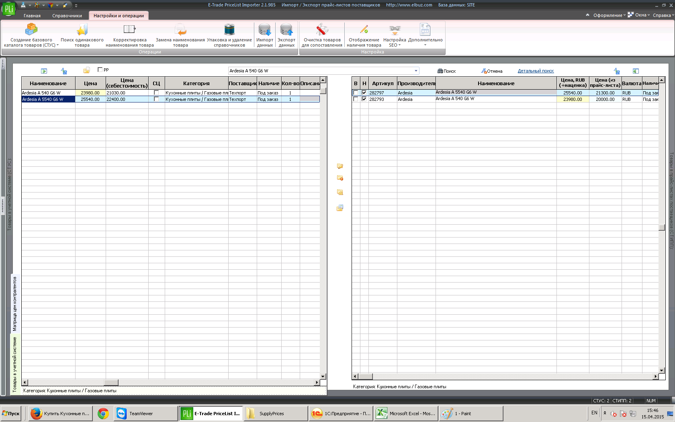Switch to the 'Главная' ribbon tab

coord(32,16)
